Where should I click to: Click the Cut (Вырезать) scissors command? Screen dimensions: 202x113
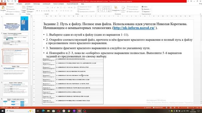click(10, 7)
